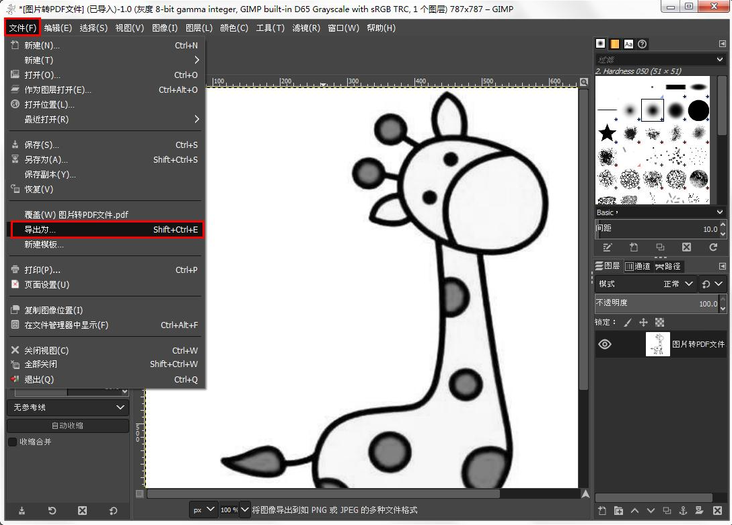This screenshot has width=732, height=525.
Task: Delete tool preset icon
Action: (82, 510)
